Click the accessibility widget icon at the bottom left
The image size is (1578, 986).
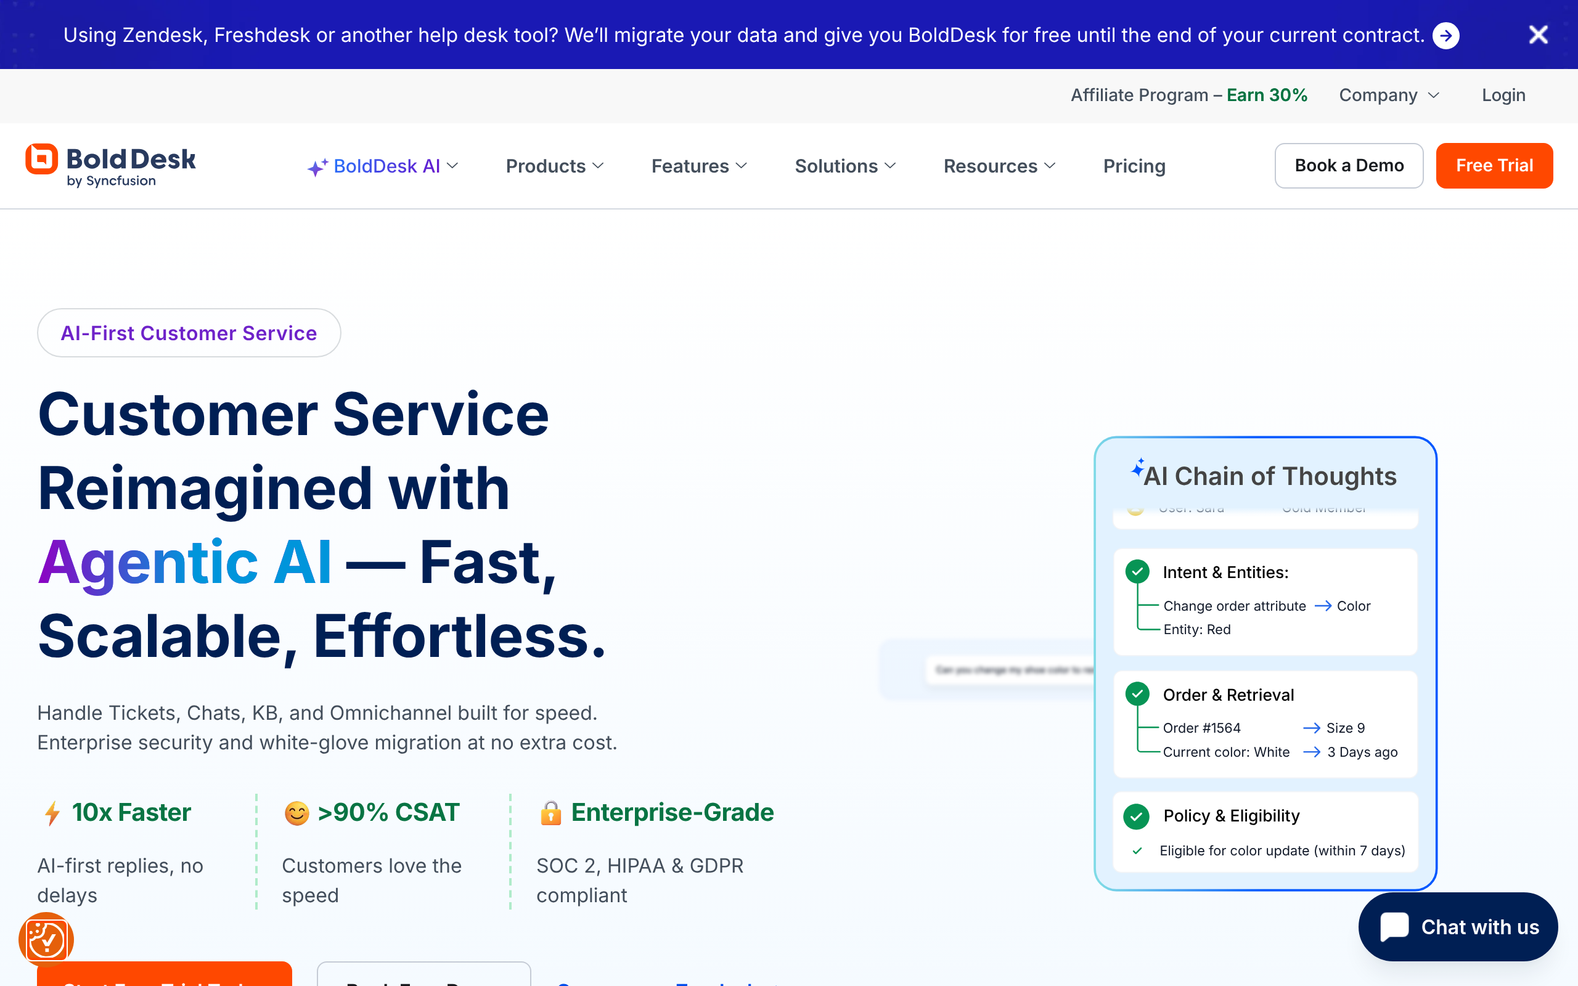tap(46, 940)
